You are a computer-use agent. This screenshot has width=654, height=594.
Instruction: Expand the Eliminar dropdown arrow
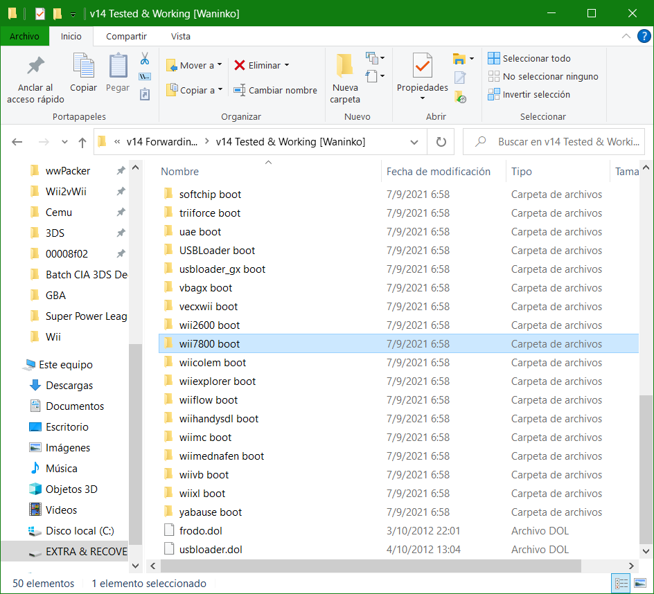[287, 65]
